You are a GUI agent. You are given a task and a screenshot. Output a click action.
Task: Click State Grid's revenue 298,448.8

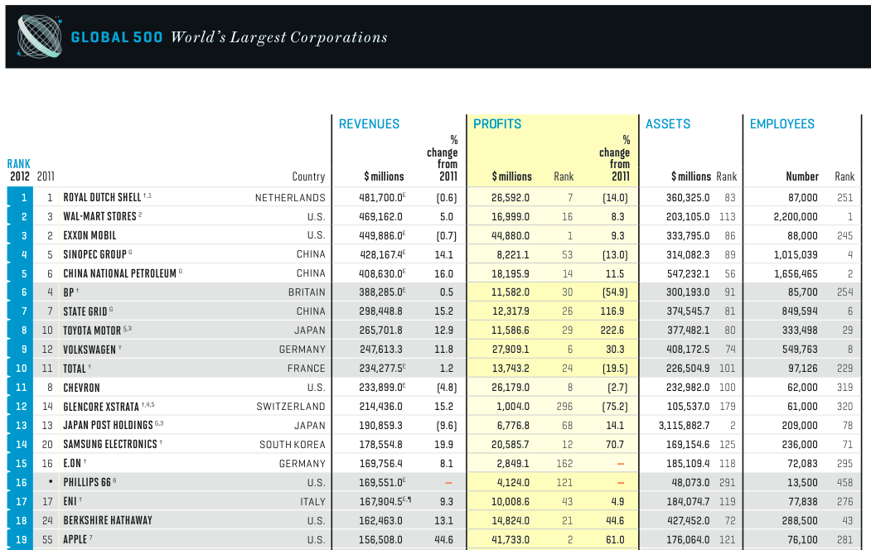(x=380, y=312)
